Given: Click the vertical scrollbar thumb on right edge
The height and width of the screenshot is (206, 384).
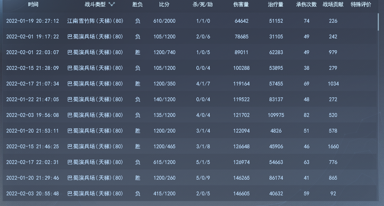Looking at the screenshot, I should [x=378, y=22].
